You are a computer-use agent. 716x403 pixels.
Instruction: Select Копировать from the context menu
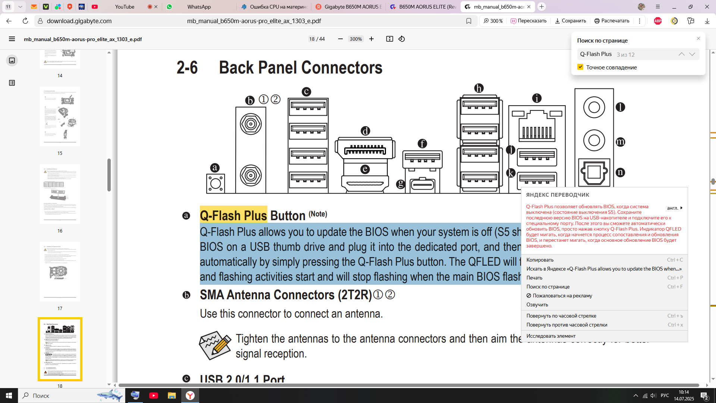[x=604, y=260]
